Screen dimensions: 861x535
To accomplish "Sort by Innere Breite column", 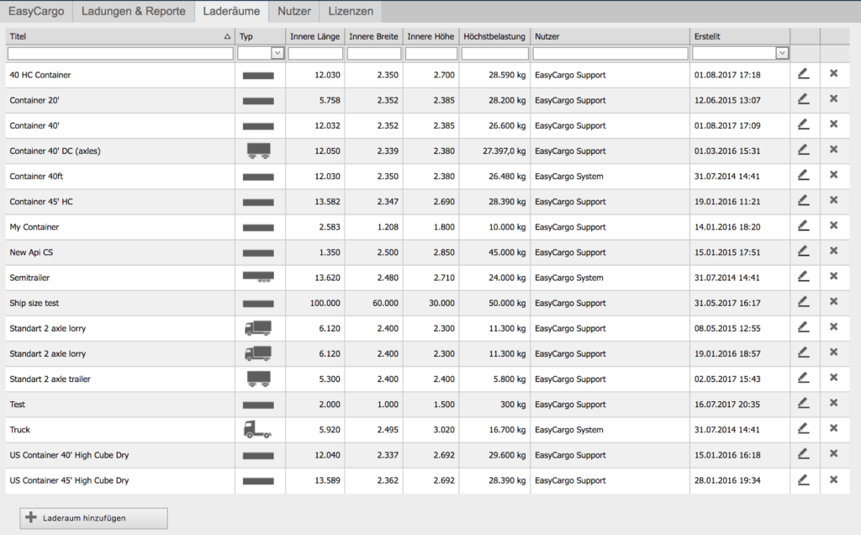I will [x=373, y=36].
